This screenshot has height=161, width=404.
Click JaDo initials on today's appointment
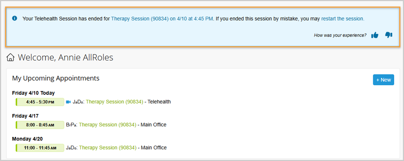click(x=78, y=102)
